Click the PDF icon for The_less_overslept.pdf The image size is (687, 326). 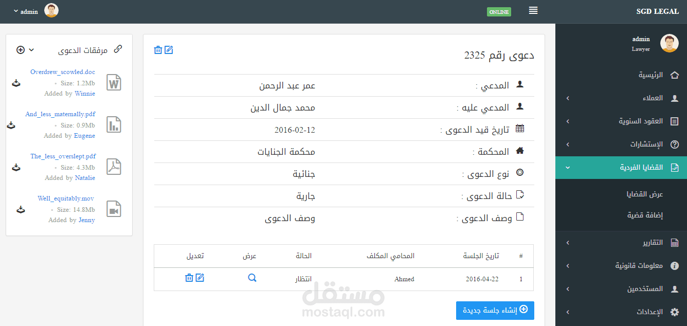pyautogui.click(x=113, y=166)
